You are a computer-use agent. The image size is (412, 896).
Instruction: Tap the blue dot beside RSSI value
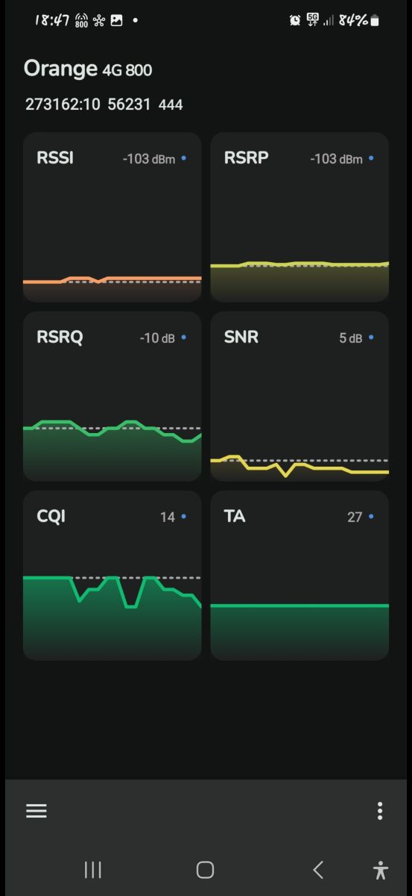(x=184, y=158)
